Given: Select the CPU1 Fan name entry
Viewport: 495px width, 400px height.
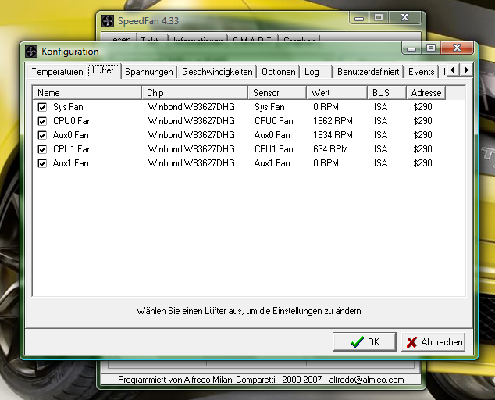Looking at the screenshot, I should (73, 149).
